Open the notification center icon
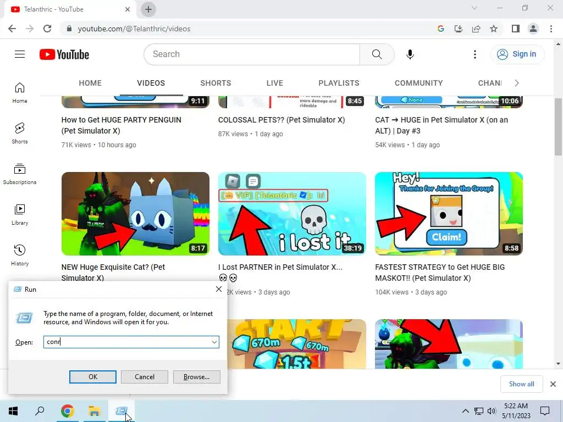This screenshot has height=422, width=563. 545,411
